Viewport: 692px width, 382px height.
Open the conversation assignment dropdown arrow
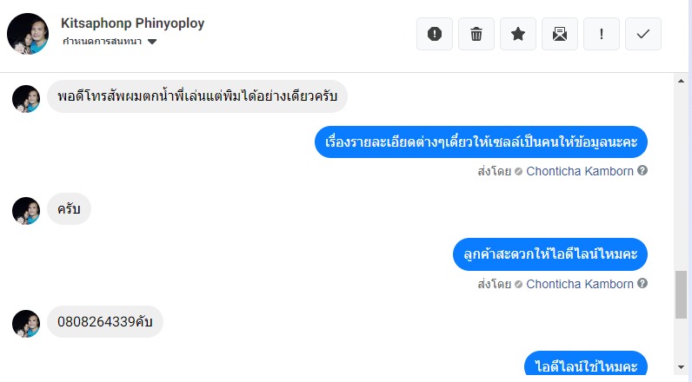tap(152, 41)
